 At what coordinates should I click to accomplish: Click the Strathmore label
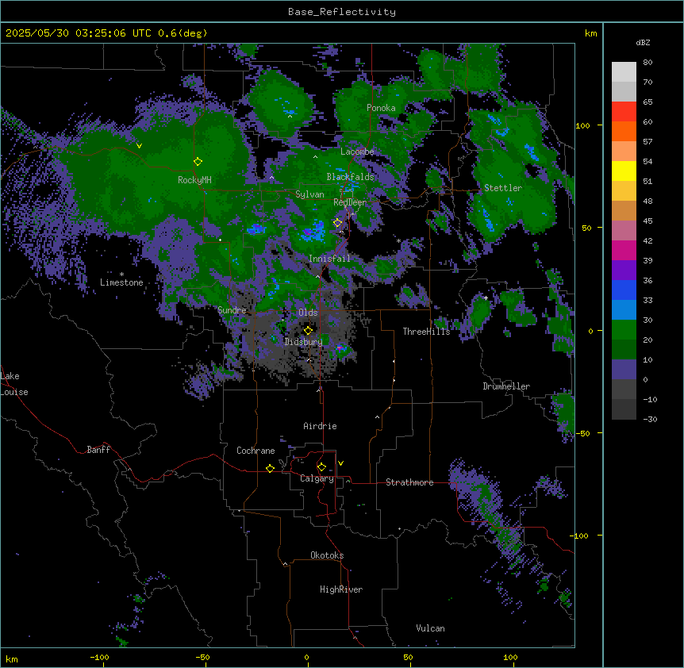click(409, 482)
